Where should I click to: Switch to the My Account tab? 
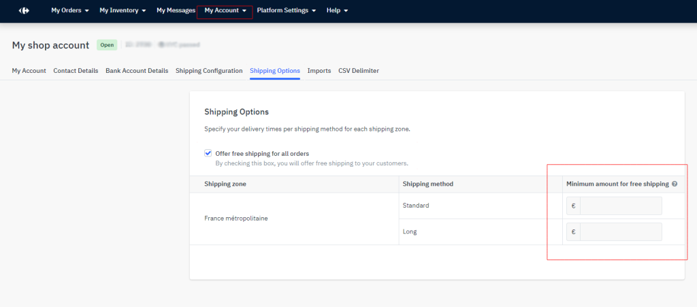(29, 71)
